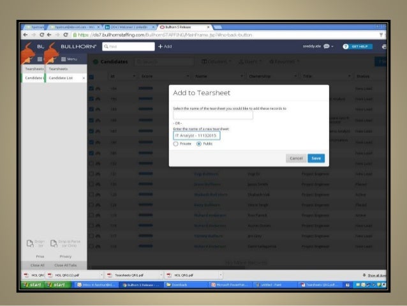Click the score bar in Yogi Bullhorn row
The height and width of the screenshot is (306, 407).
[x=145, y=174]
